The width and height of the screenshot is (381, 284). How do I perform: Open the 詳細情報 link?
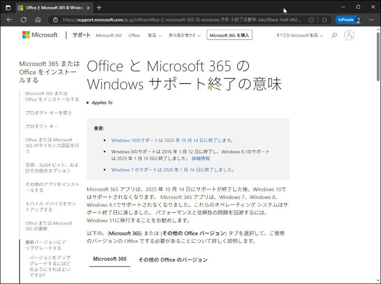201,159
